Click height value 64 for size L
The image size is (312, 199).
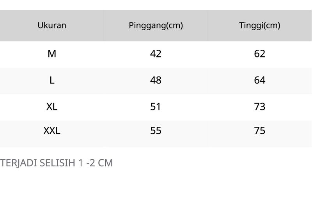click(260, 80)
